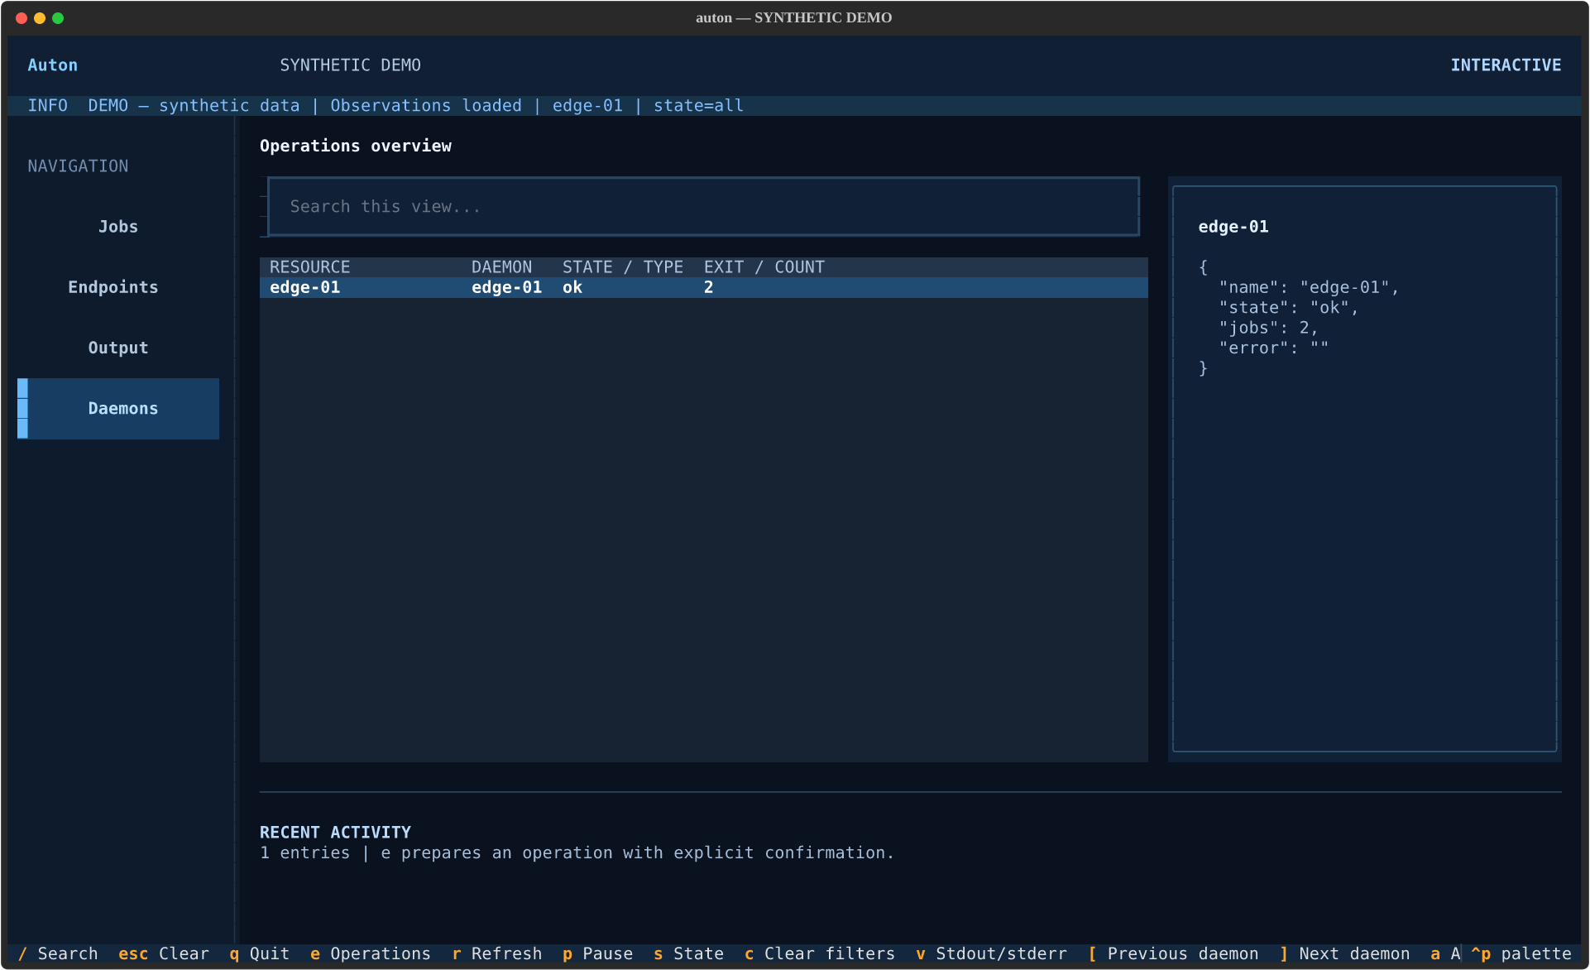
Task: Click the INTERACTIVE mode label
Action: click(x=1506, y=65)
